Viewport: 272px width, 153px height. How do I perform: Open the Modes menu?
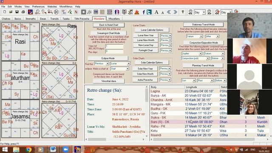[x=18, y=6]
